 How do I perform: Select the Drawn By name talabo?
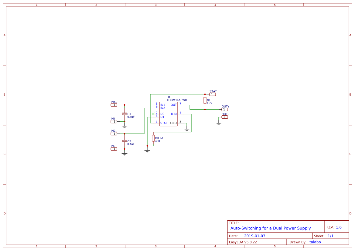click(315, 242)
